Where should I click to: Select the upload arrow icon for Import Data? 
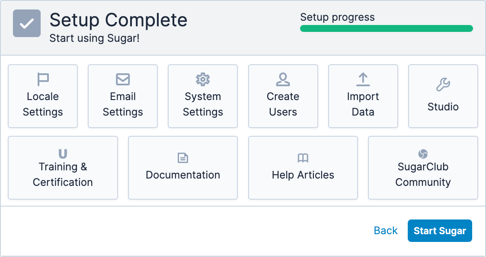(x=363, y=79)
